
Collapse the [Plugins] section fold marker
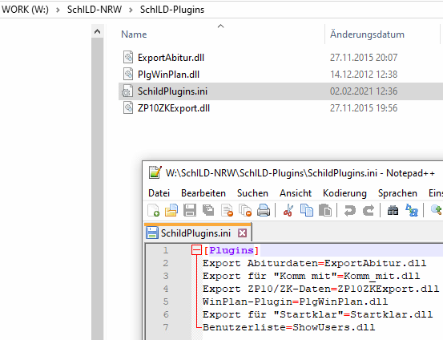point(196,250)
